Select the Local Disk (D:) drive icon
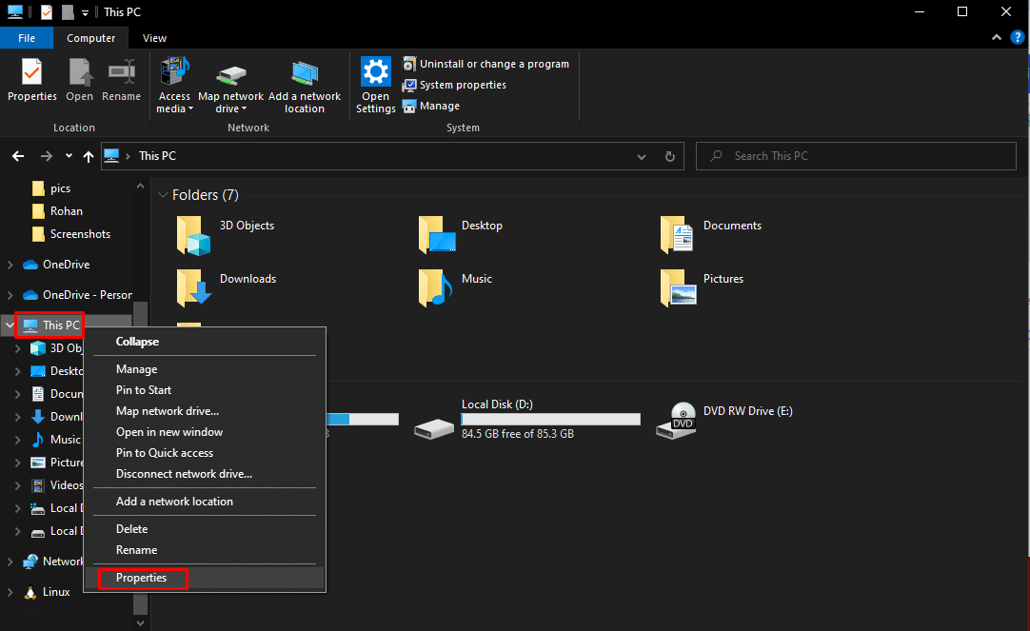Screen dimensions: 1030x631 point(433,429)
